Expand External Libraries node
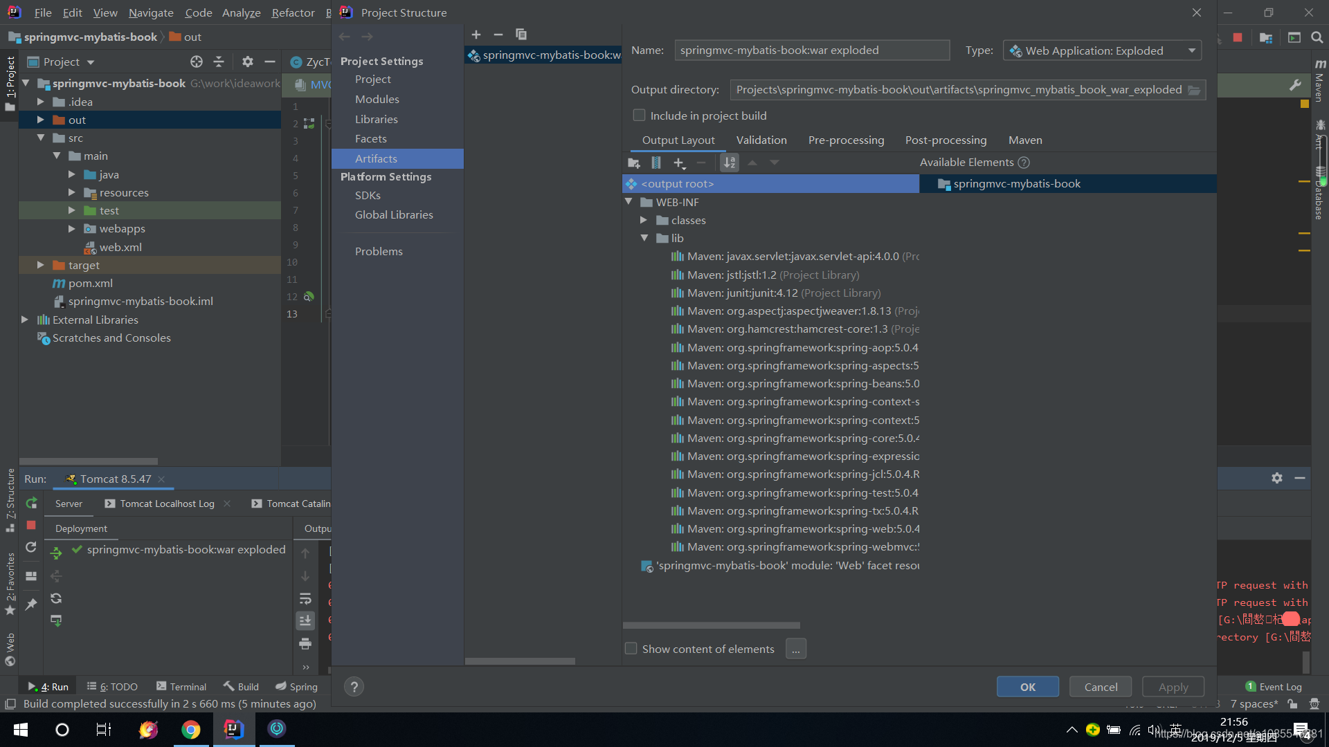 25,320
